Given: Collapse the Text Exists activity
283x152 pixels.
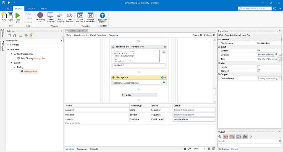Looking at the screenshot, I should [x=165, y=47].
